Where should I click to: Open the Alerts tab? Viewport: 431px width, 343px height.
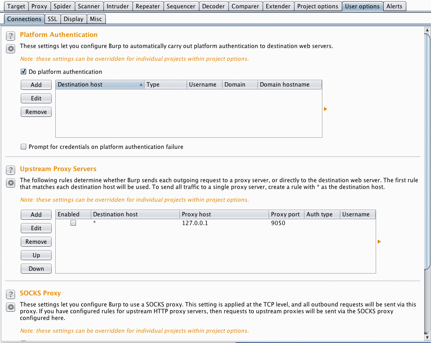(x=394, y=6)
